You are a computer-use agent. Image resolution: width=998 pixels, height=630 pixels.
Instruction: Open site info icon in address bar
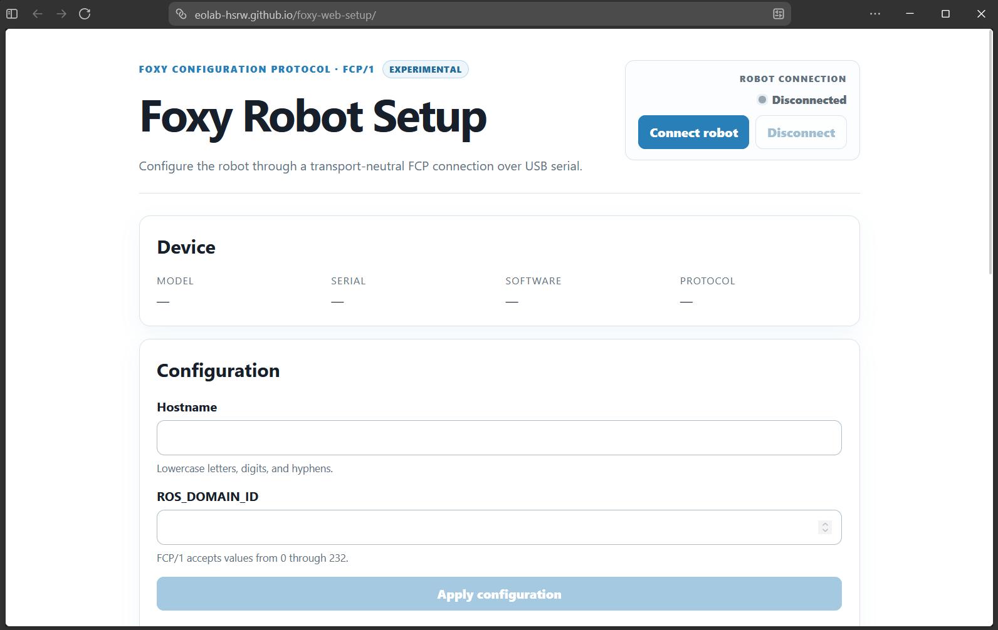click(181, 14)
